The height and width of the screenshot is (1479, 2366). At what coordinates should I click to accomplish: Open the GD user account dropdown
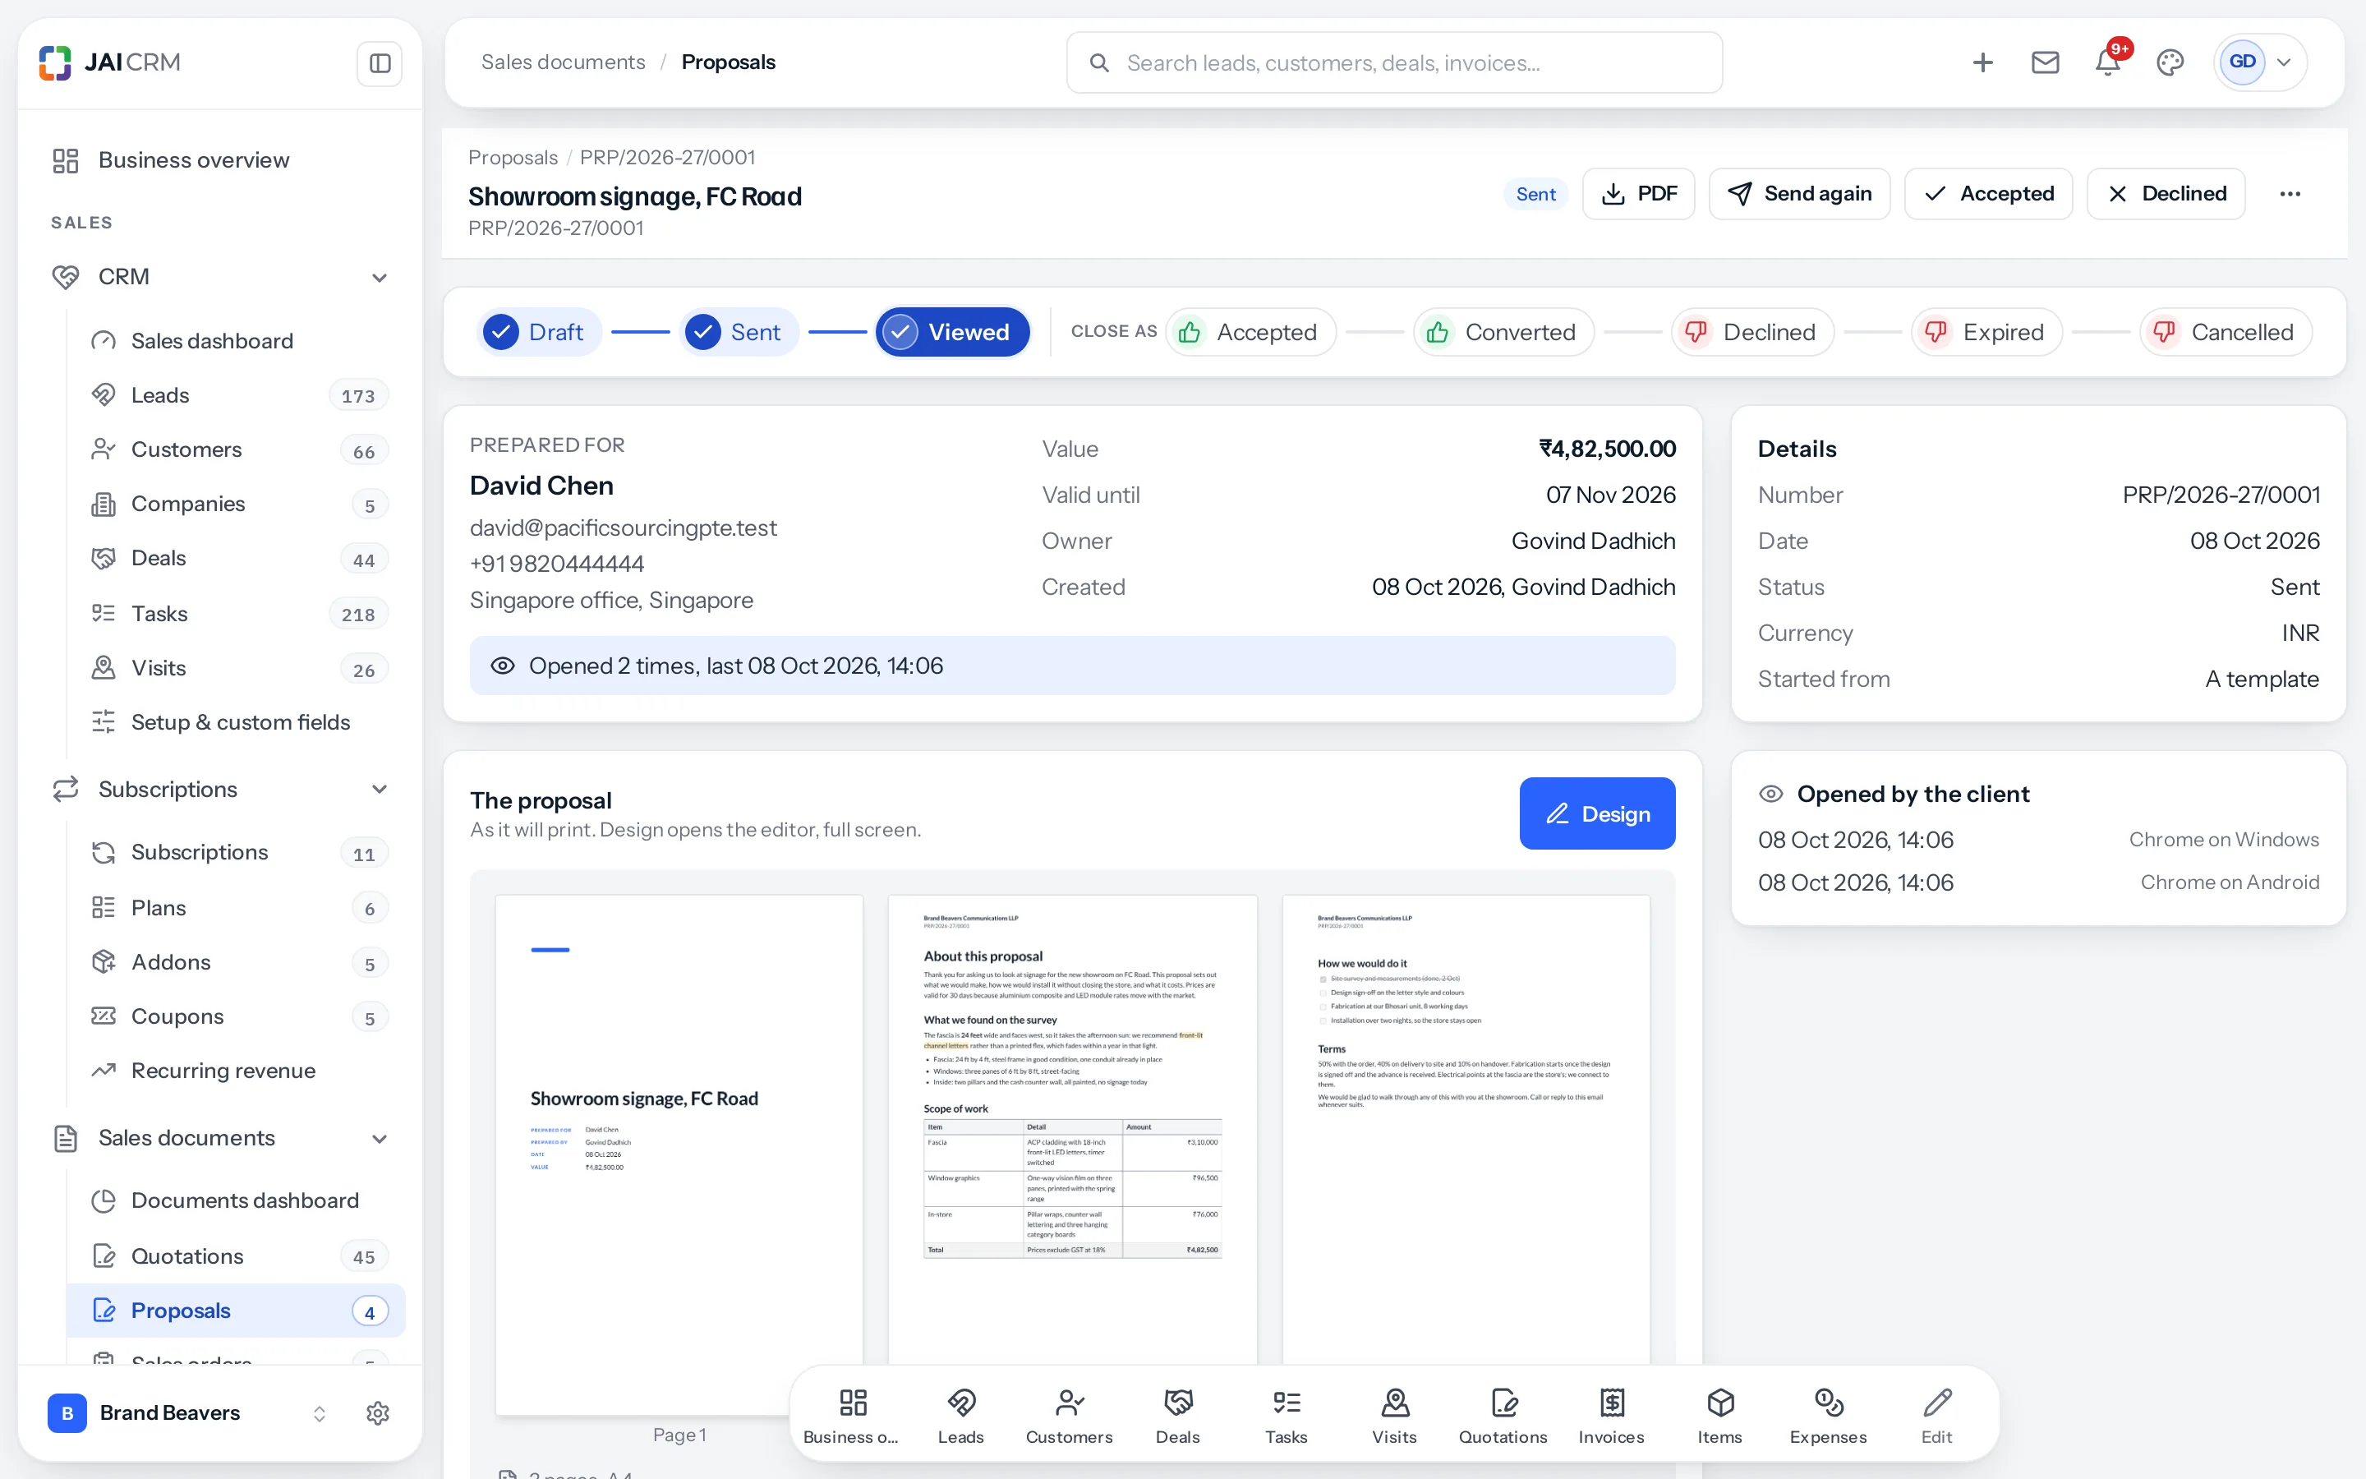(x=2260, y=62)
